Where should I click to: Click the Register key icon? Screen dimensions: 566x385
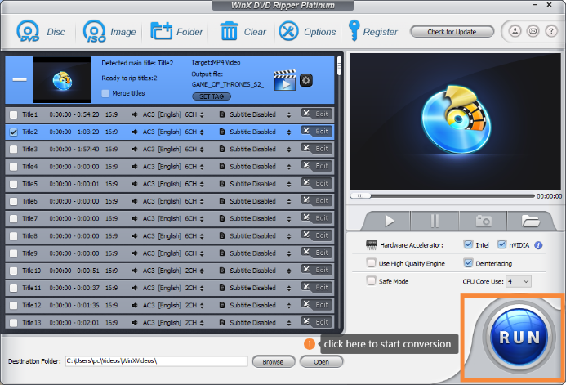point(354,31)
